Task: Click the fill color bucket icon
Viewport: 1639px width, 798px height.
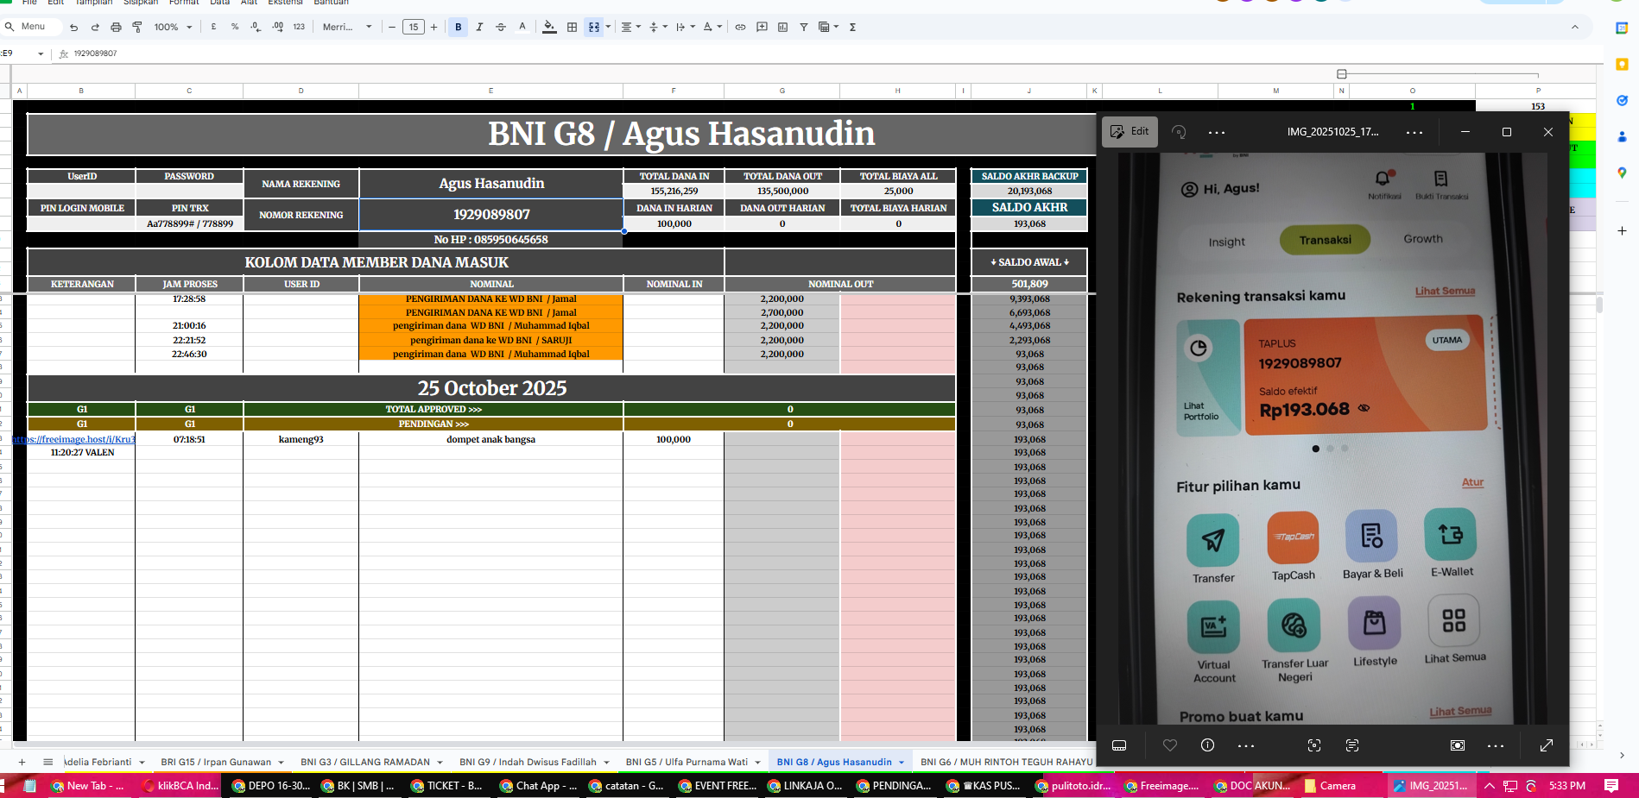Action: (x=549, y=28)
